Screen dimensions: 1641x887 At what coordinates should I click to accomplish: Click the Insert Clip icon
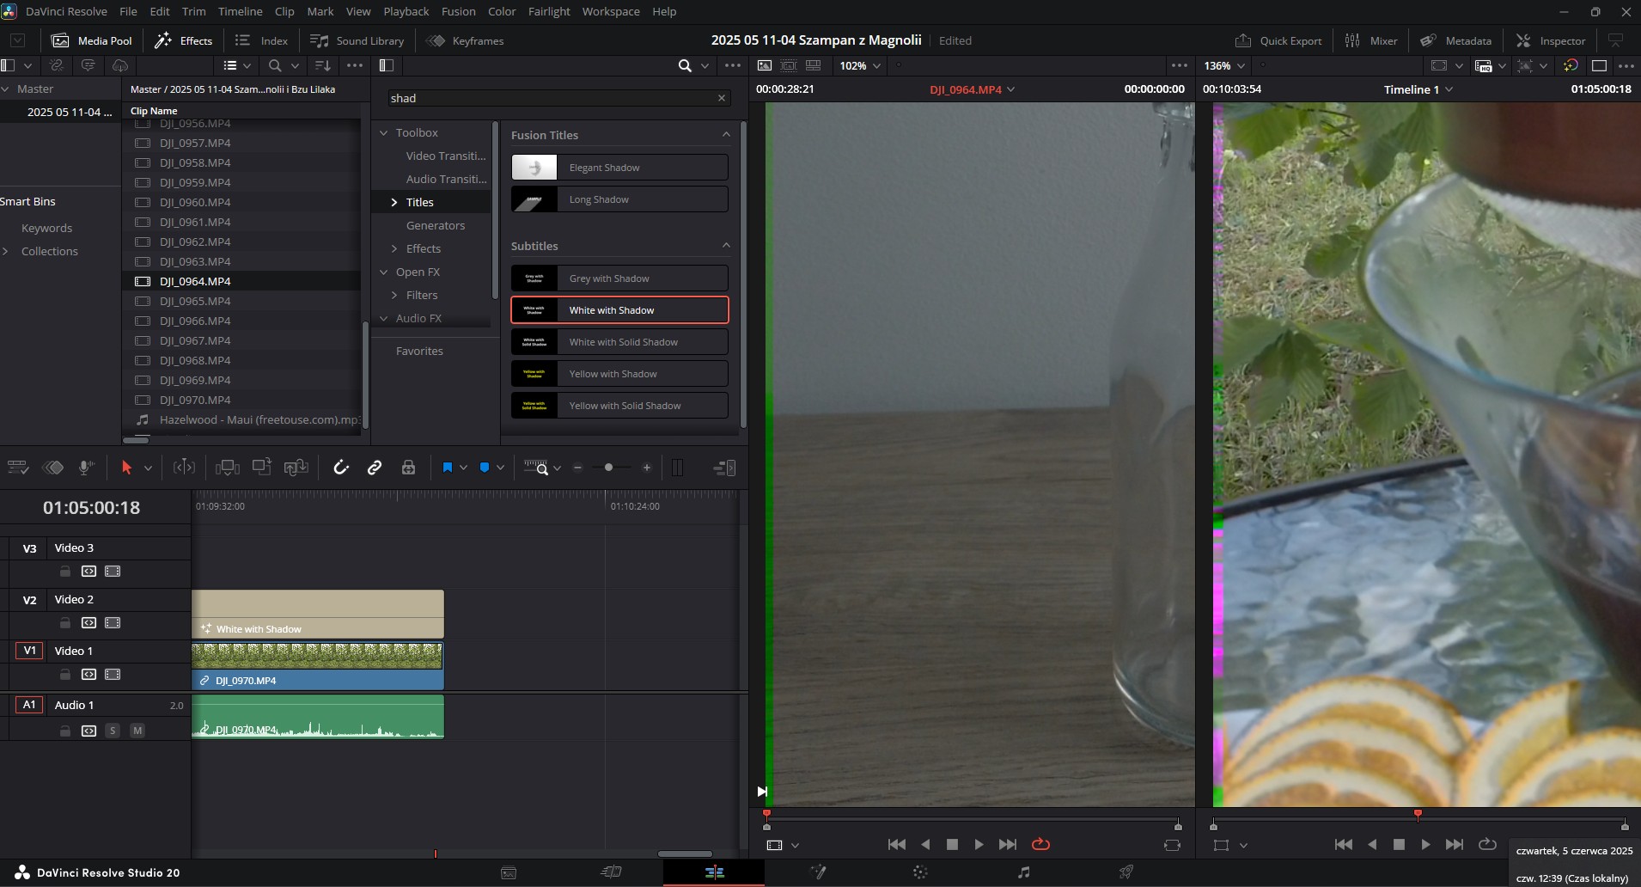(x=227, y=468)
